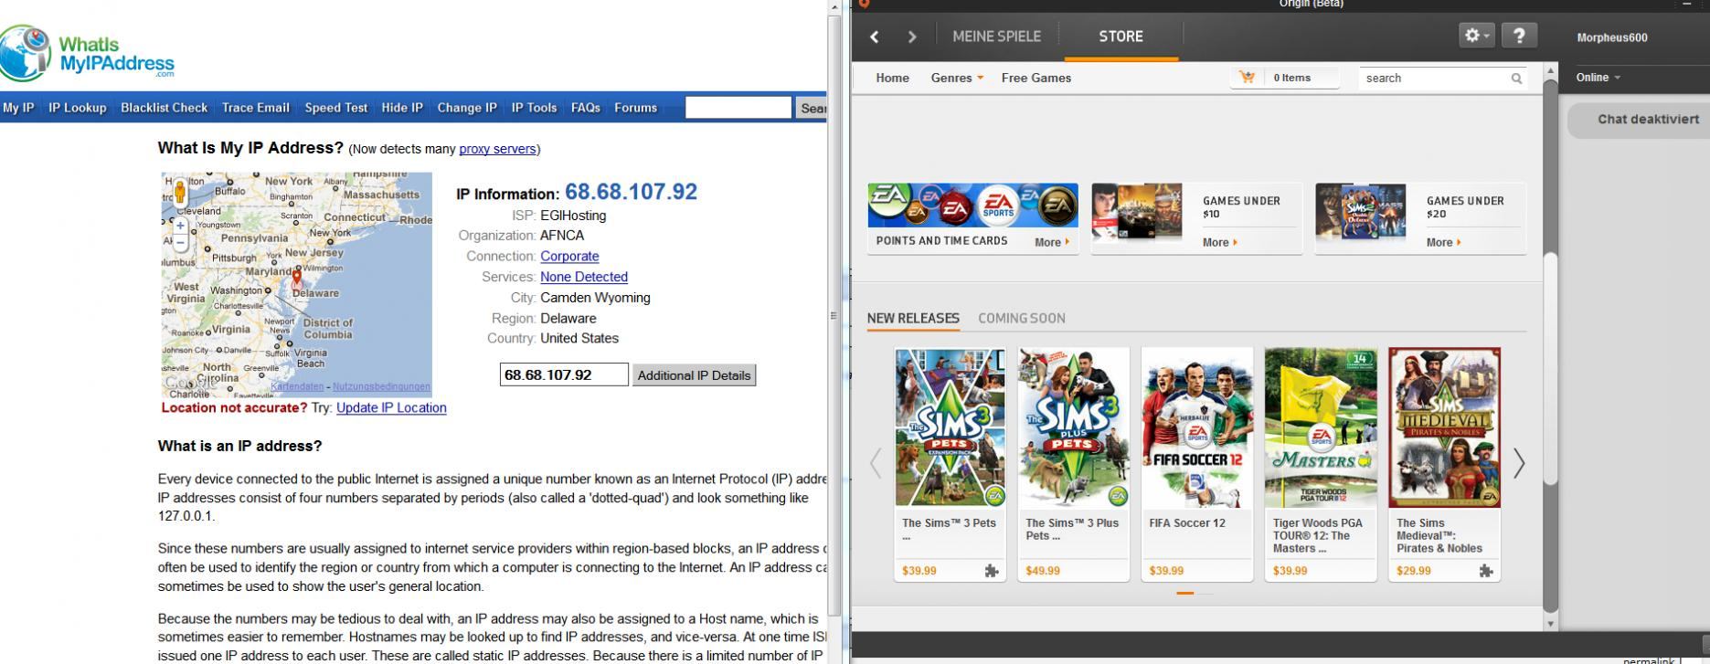
Task: Click the Origin help question mark icon
Action: click(x=1519, y=36)
